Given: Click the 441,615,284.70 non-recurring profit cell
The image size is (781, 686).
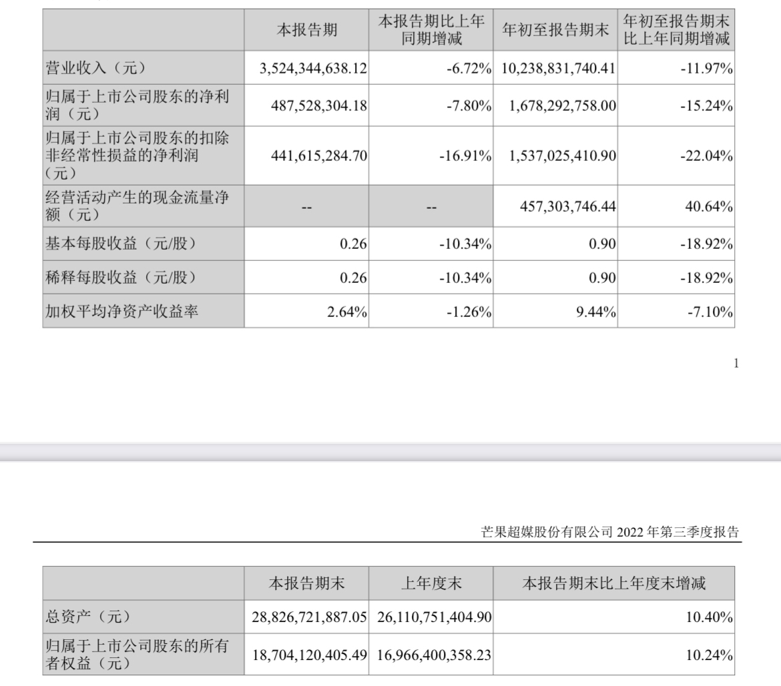Looking at the screenshot, I should click(x=319, y=156).
